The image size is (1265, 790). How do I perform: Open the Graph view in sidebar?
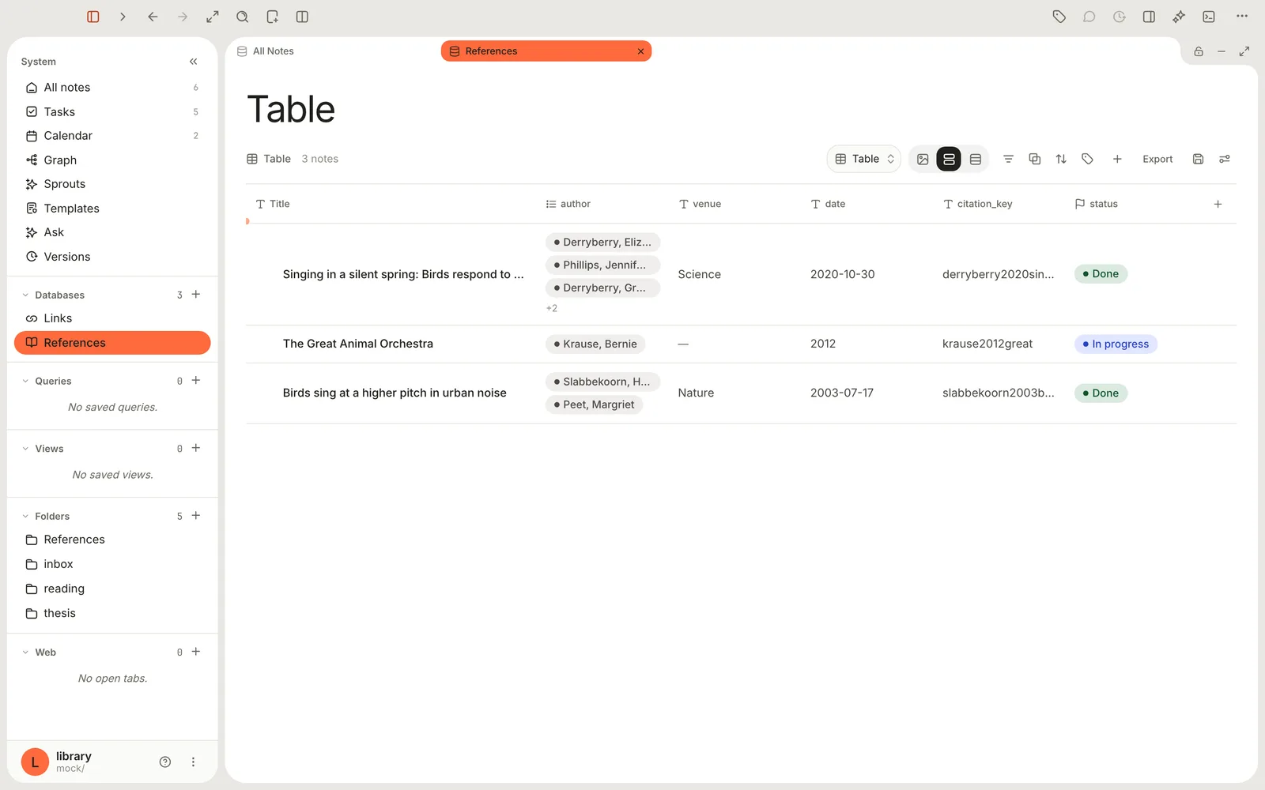pyautogui.click(x=112, y=160)
